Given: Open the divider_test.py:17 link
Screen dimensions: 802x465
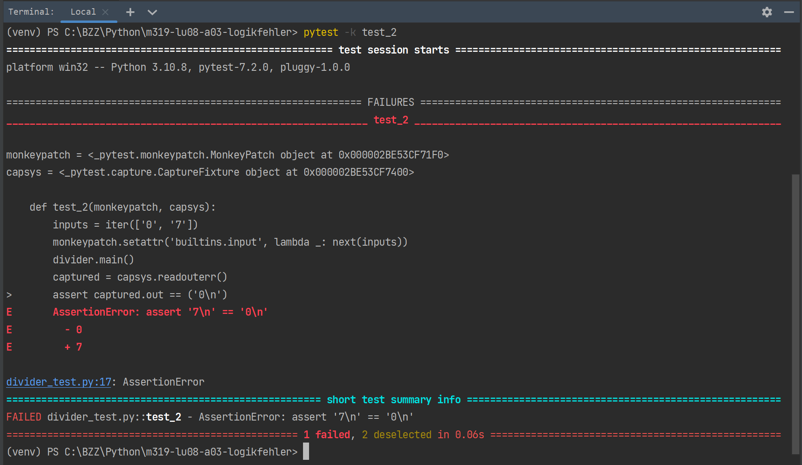Looking at the screenshot, I should pos(59,382).
